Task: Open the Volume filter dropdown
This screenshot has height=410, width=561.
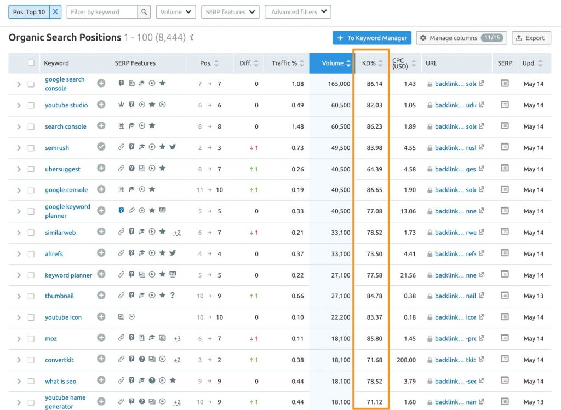Action: pyautogui.click(x=175, y=11)
